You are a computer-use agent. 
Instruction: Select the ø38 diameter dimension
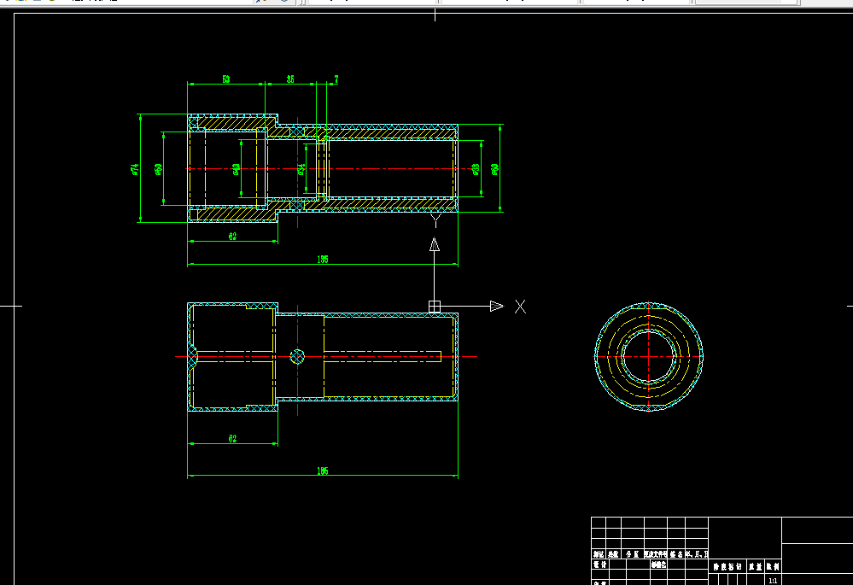(x=476, y=169)
